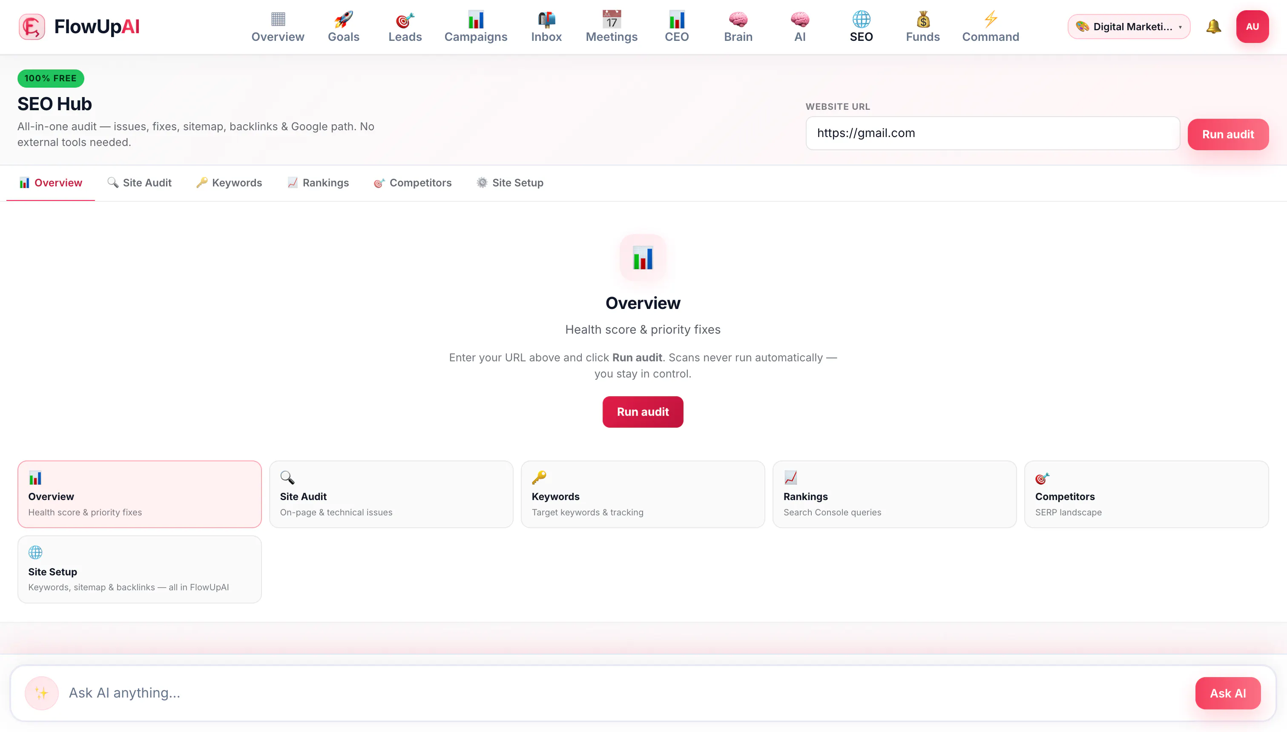
Task: Open Funds via the money bag icon
Action: (x=922, y=19)
